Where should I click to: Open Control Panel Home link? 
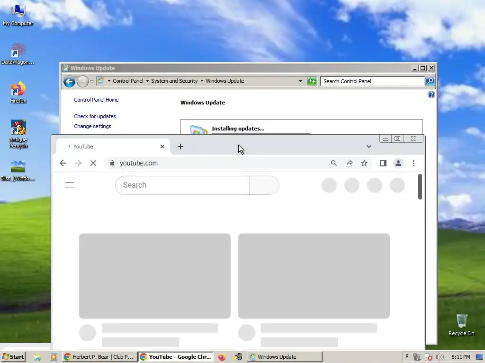[96, 100]
